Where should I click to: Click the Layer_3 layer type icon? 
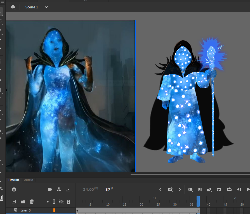(16, 210)
